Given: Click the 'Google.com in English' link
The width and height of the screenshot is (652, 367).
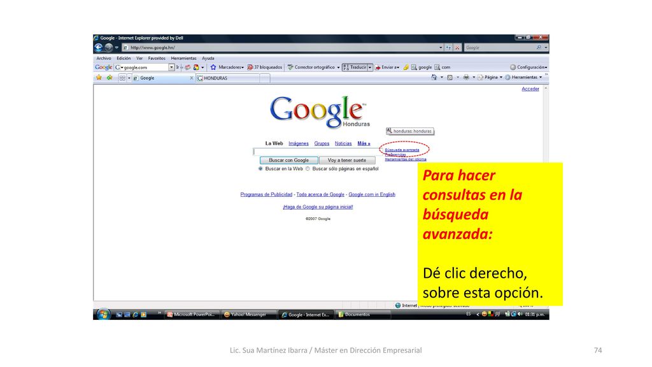Looking at the screenshot, I should click(x=372, y=194).
